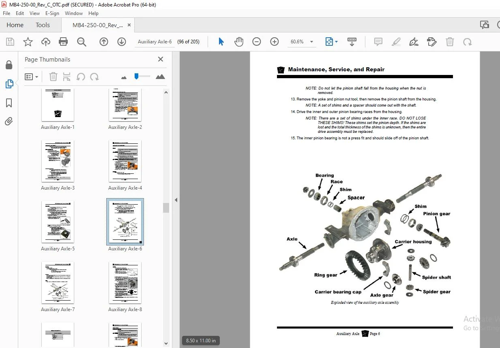Add a comment sticky note
500x348 pixels.
378,42
